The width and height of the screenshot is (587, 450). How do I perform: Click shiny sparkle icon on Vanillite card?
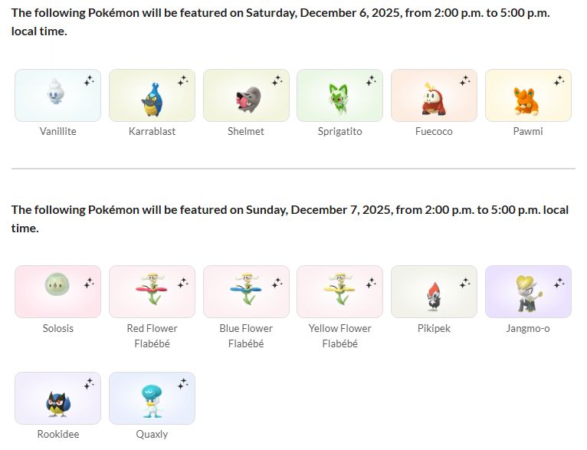tap(89, 80)
